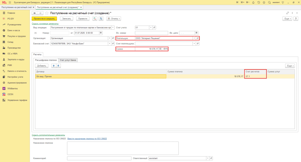Open the Плательщик record with open icon
The width and height of the screenshot is (301, 162).
pos(198,38)
